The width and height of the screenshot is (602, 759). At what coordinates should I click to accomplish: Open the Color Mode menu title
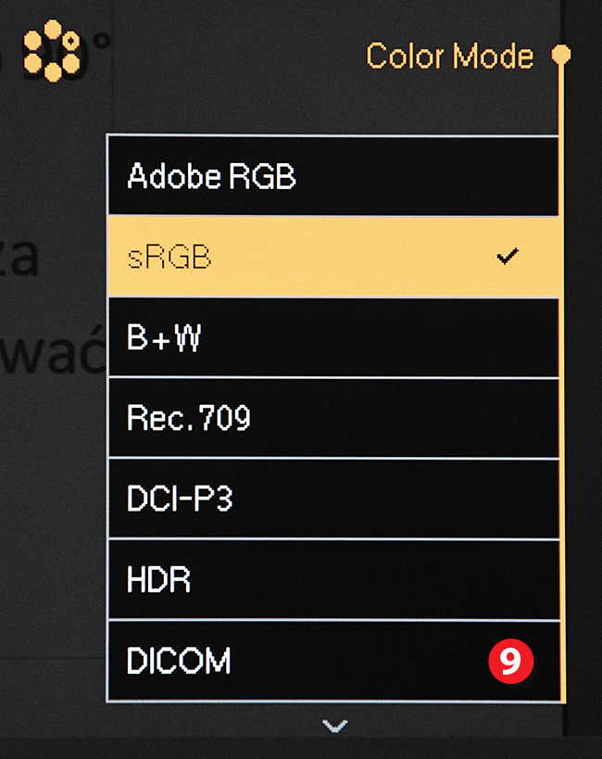point(449,57)
